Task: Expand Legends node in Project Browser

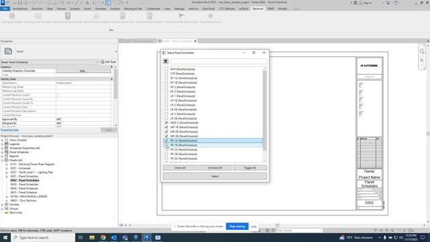Action: pyautogui.click(x=2, y=144)
